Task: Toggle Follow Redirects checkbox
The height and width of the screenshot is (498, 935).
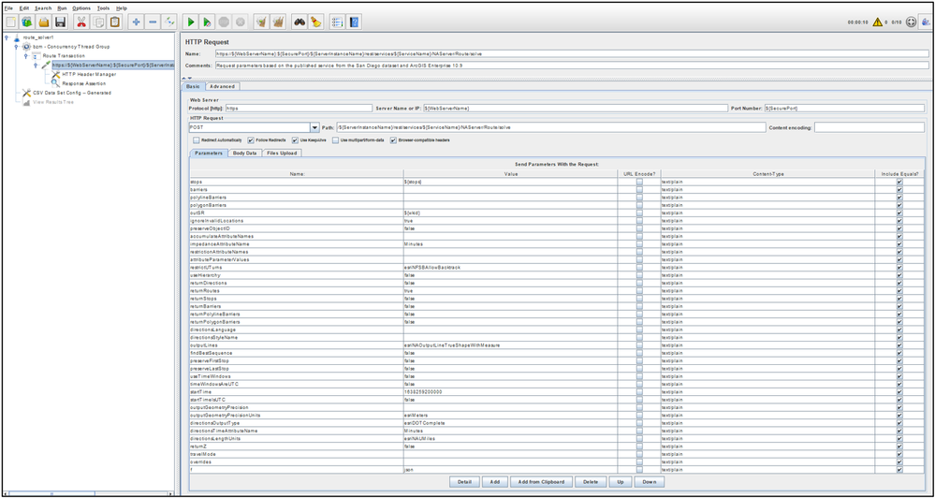Action: pyautogui.click(x=251, y=140)
